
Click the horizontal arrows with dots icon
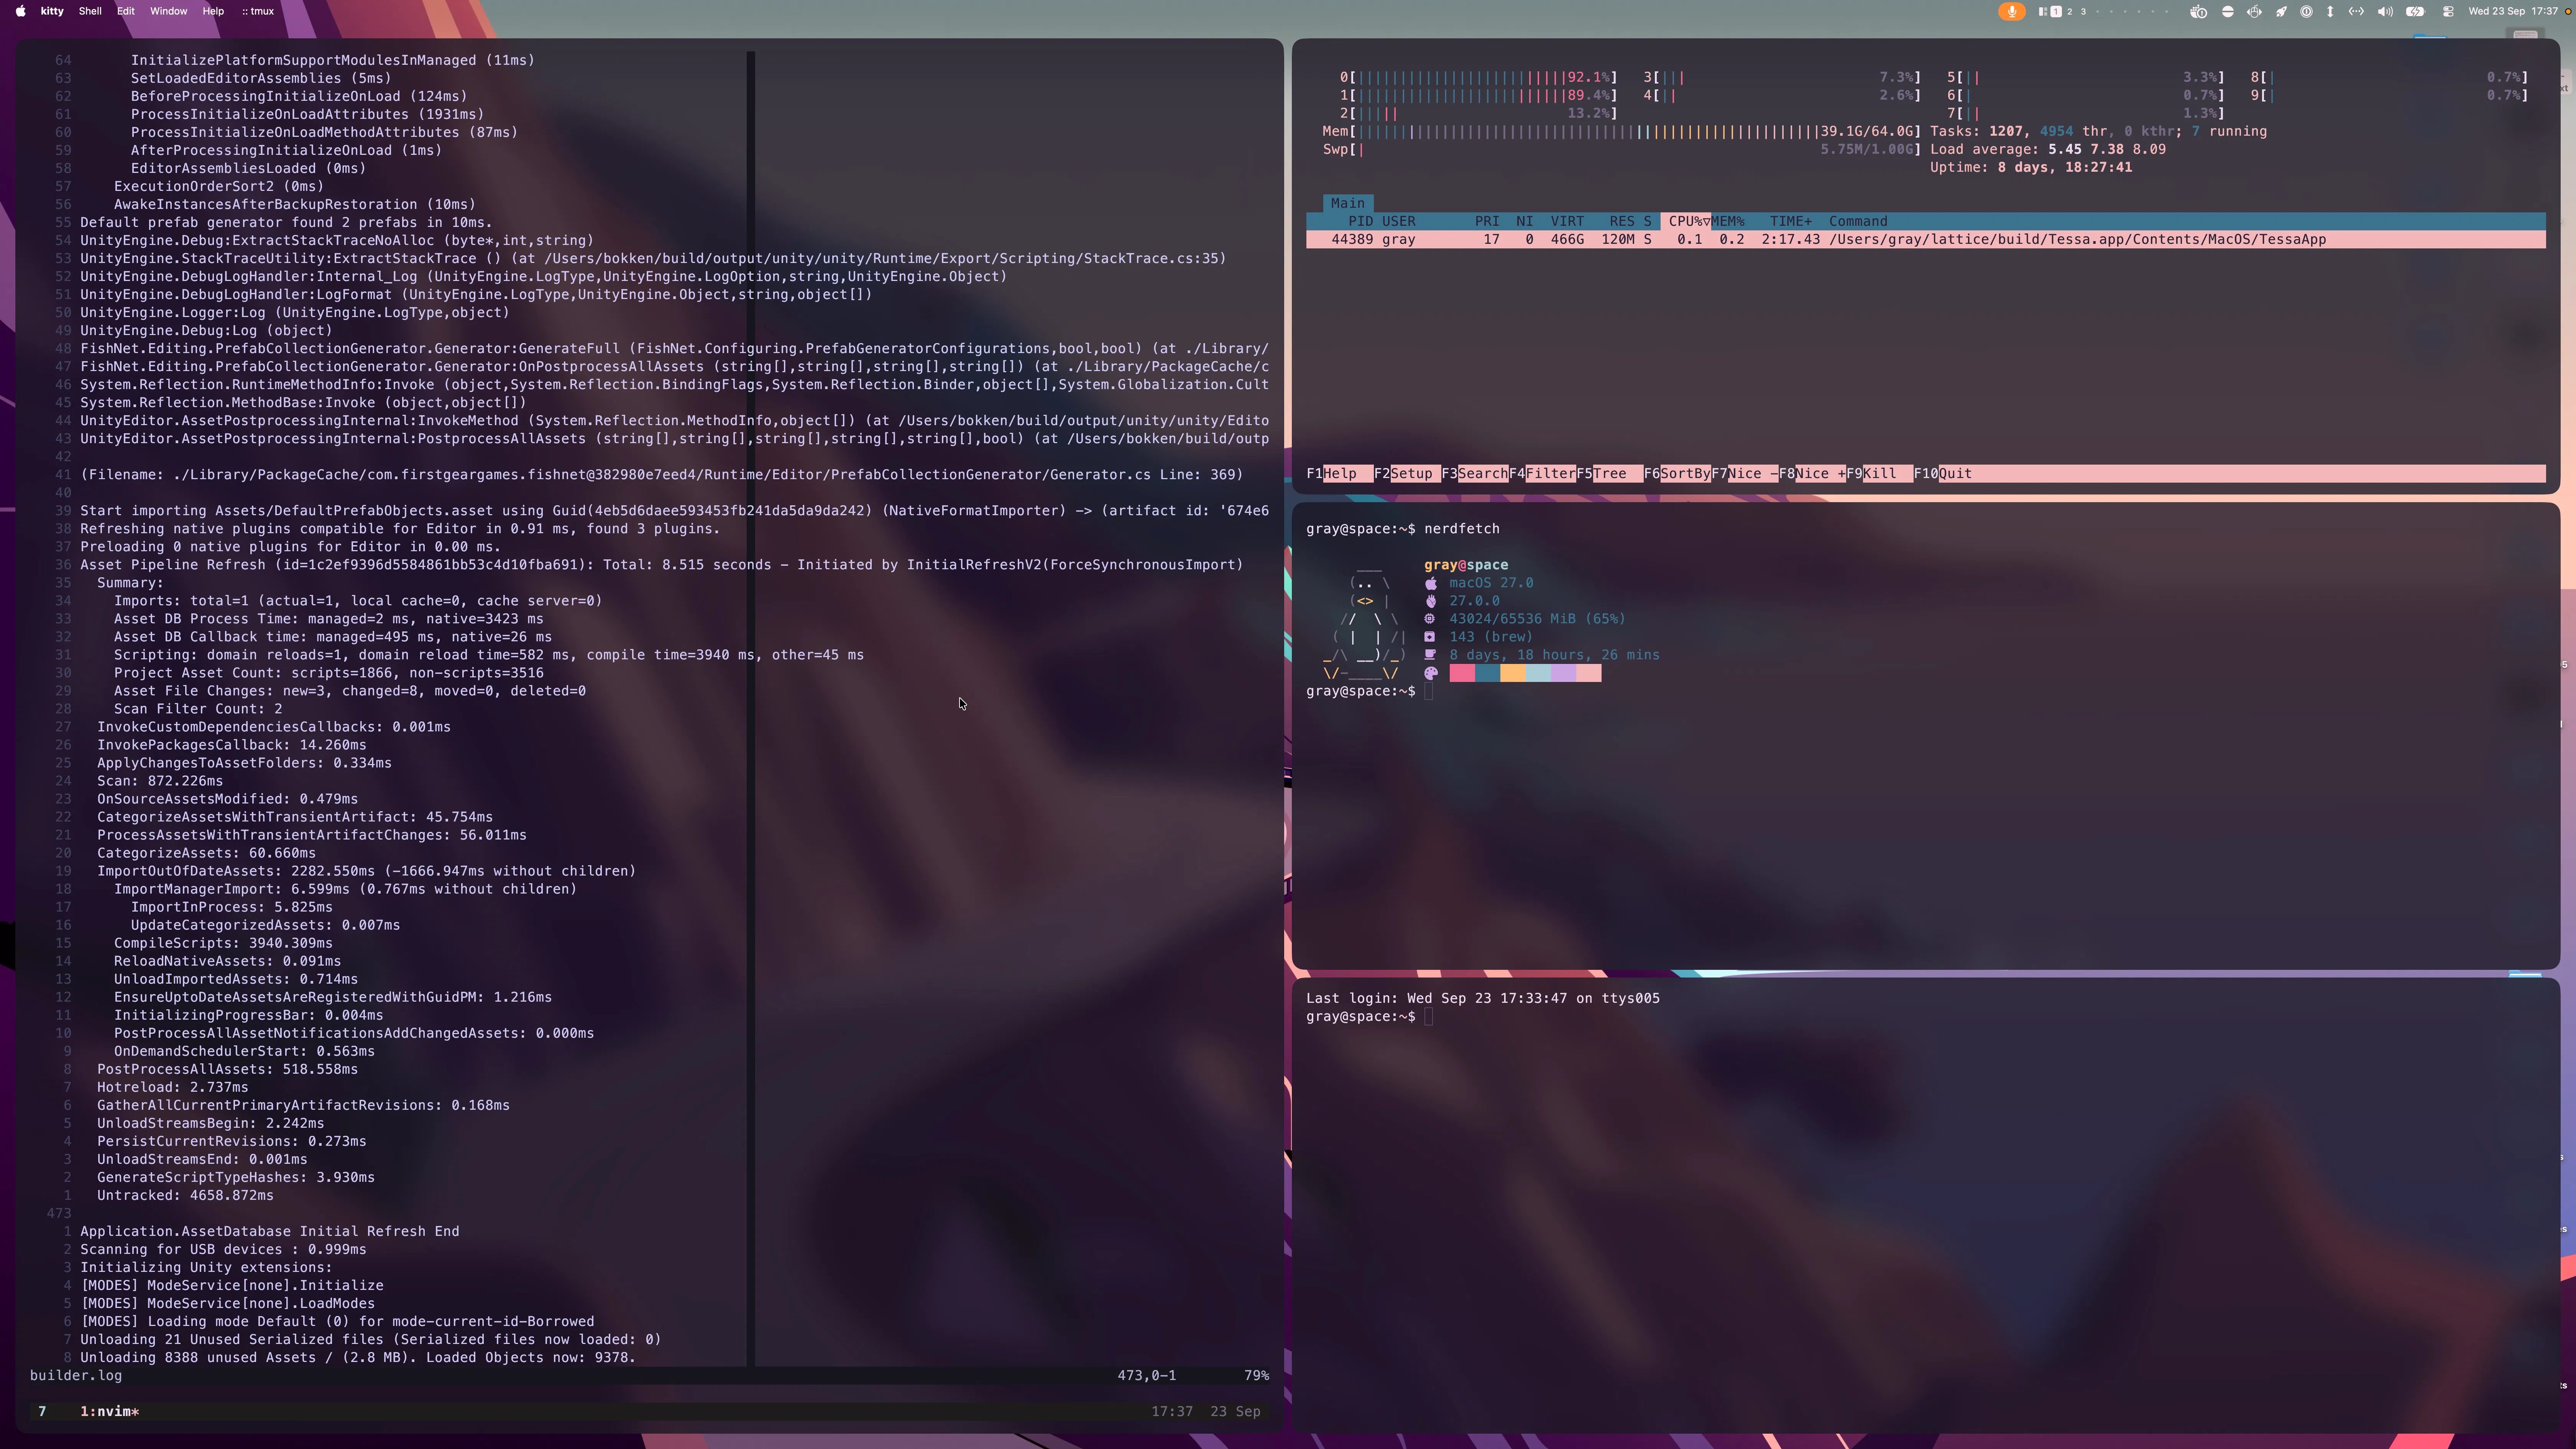pyautogui.click(x=2356, y=11)
